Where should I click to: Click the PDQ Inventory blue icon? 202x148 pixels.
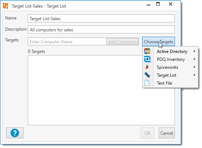pyautogui.click(x=147, y=59)
